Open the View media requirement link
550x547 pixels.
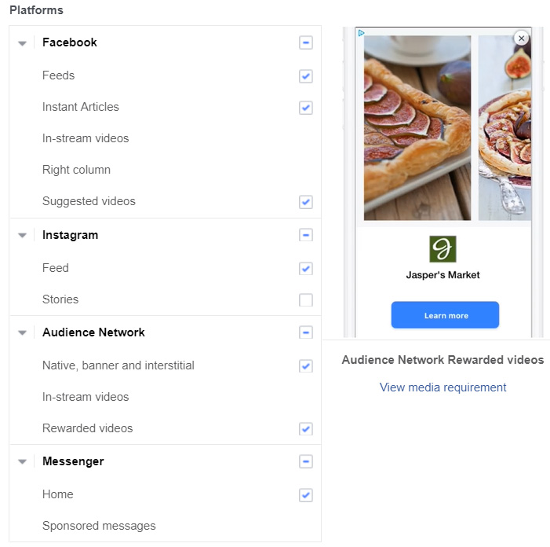point(443,387)
